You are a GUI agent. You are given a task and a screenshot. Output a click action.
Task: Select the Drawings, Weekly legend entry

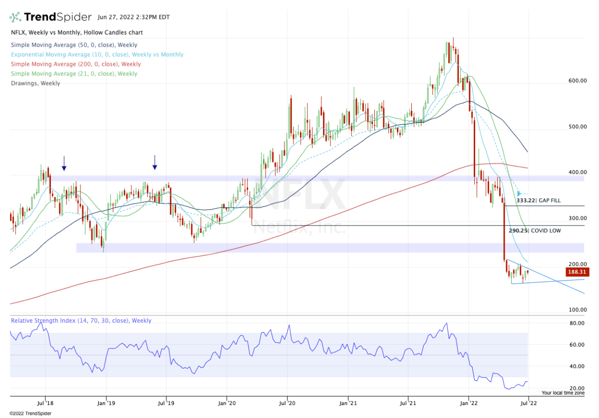[35, 83]
